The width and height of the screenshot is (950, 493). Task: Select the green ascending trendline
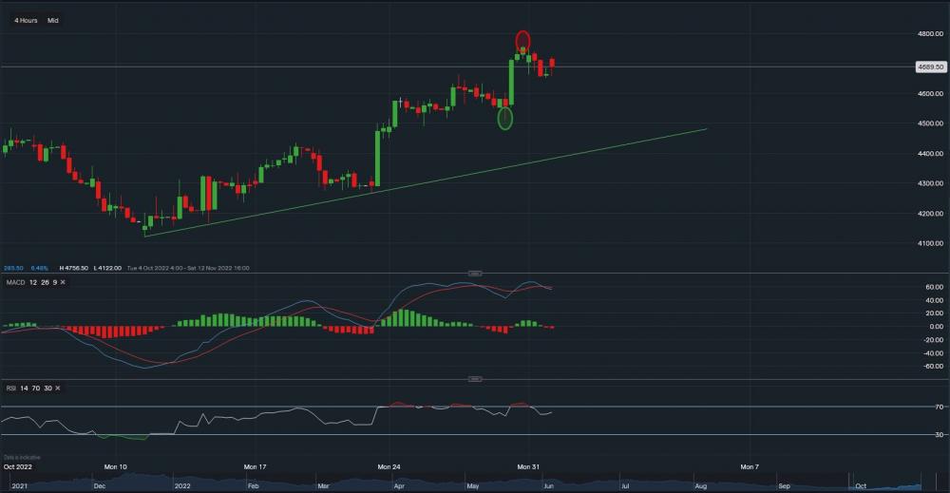point(426,181)
